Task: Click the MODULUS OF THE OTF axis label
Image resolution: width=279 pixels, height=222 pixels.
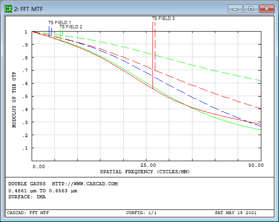Action: click(14, 100)
